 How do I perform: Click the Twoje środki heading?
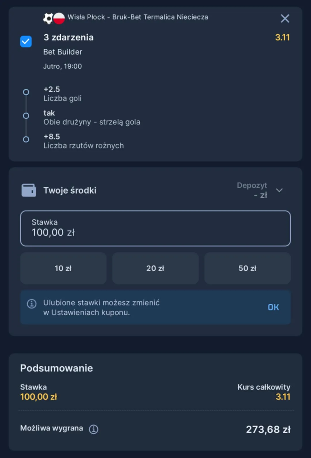(x=70, y=191)
